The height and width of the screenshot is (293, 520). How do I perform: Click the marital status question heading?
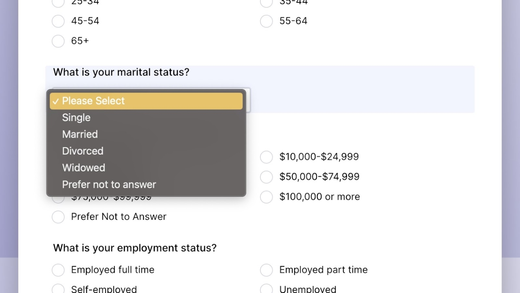pos(121,72)
